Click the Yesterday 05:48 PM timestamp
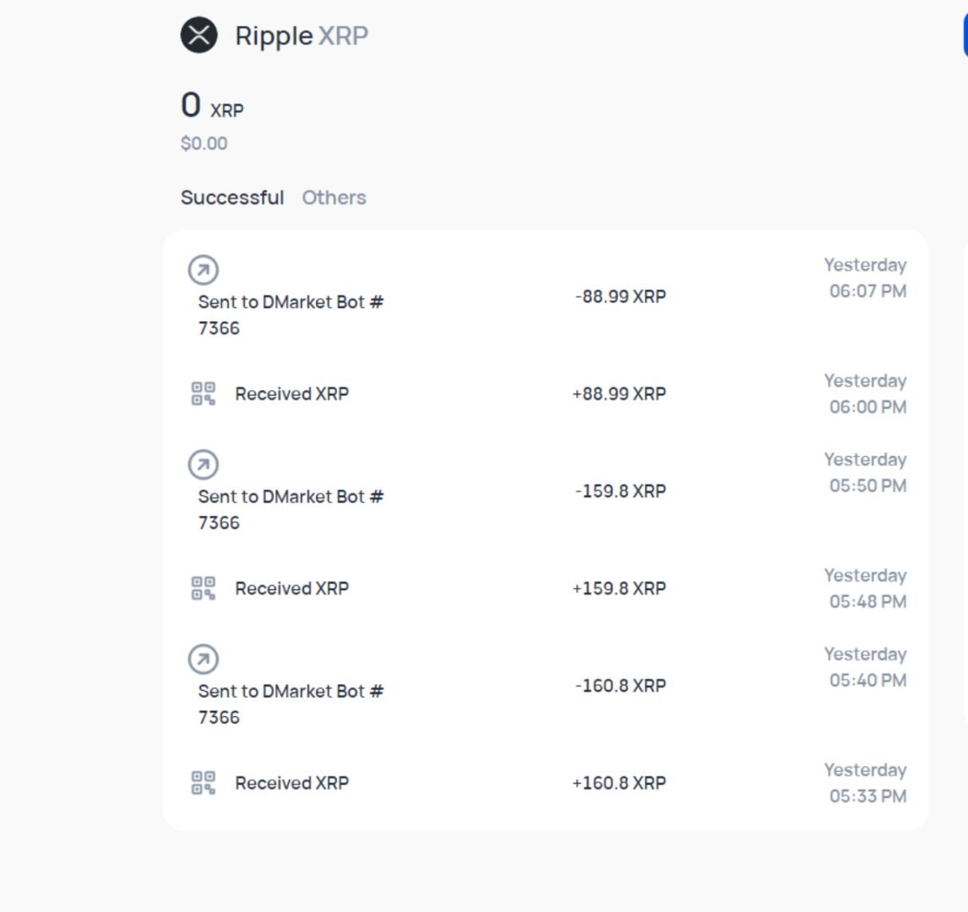968x912 pixels. point(866,589)
